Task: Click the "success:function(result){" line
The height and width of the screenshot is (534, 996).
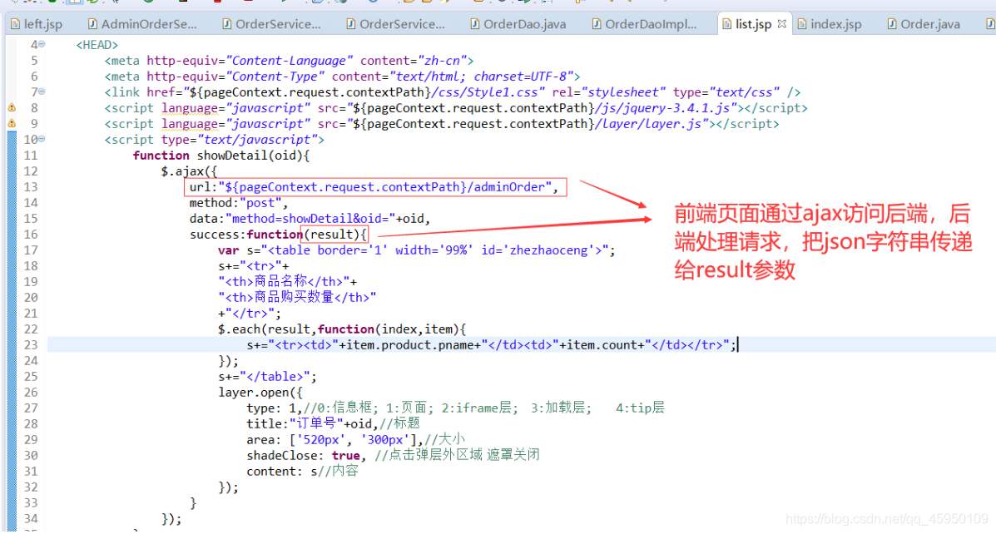Action: tap(278, 235)
